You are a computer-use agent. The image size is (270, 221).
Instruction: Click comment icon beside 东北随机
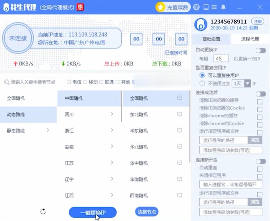179,114
